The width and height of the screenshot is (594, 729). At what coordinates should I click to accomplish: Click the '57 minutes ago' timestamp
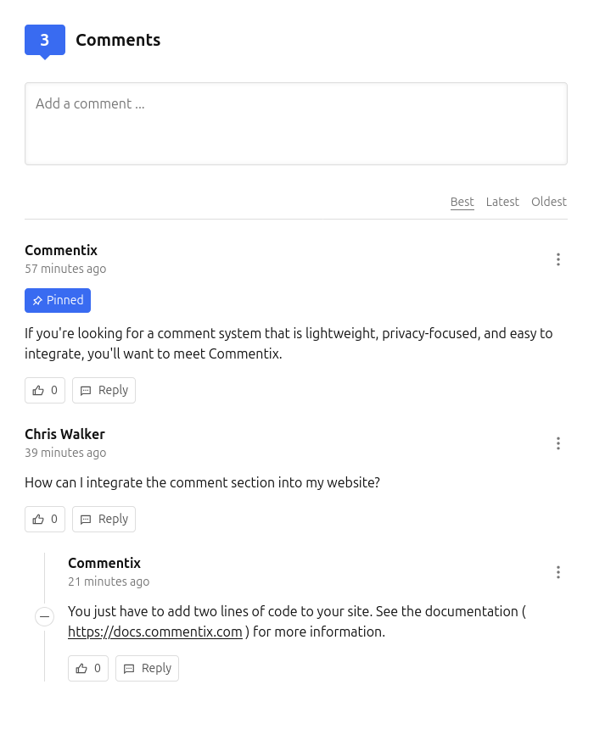click(65, 269)
